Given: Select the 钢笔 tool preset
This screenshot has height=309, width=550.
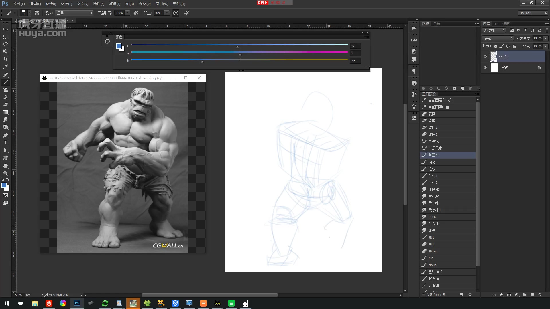Looking at the screenshot, I should (448, 162).
